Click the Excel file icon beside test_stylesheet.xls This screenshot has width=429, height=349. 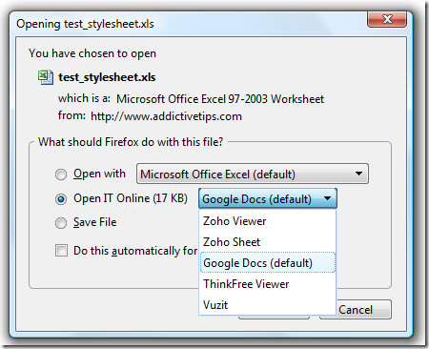46,77
